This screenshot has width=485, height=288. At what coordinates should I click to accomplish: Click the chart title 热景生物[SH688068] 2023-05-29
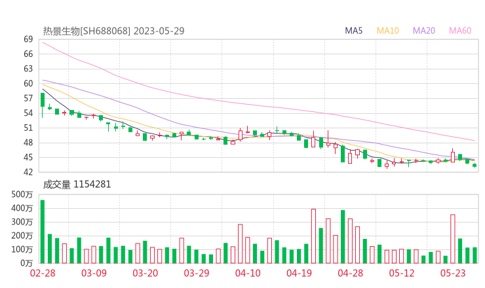pos(113,31)
